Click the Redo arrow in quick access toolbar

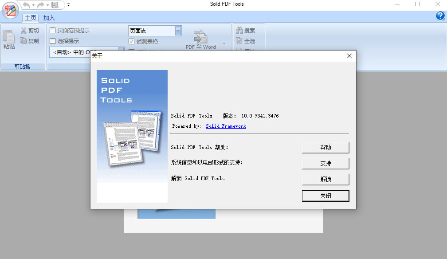[40, 5]
